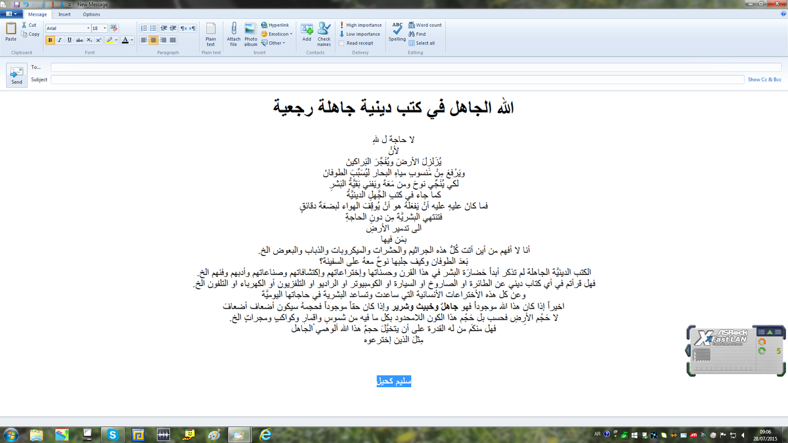Expand the font color dropdown arrow

132,40
